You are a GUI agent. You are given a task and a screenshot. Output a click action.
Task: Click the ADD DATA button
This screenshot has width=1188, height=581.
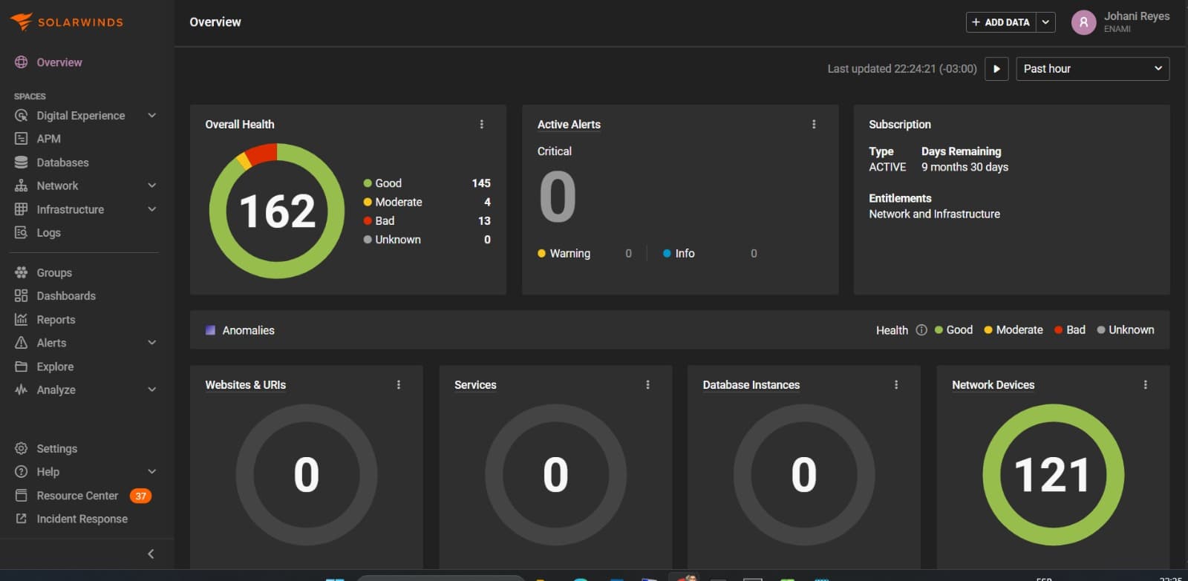[x=1001, y=22]
